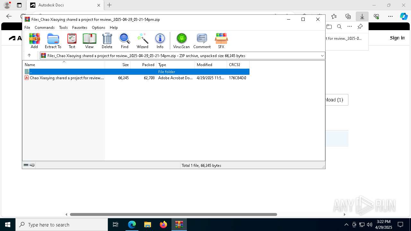Open the Favorites menu
The height and width of the screenshot is (231, 411).
click(80, 28)
